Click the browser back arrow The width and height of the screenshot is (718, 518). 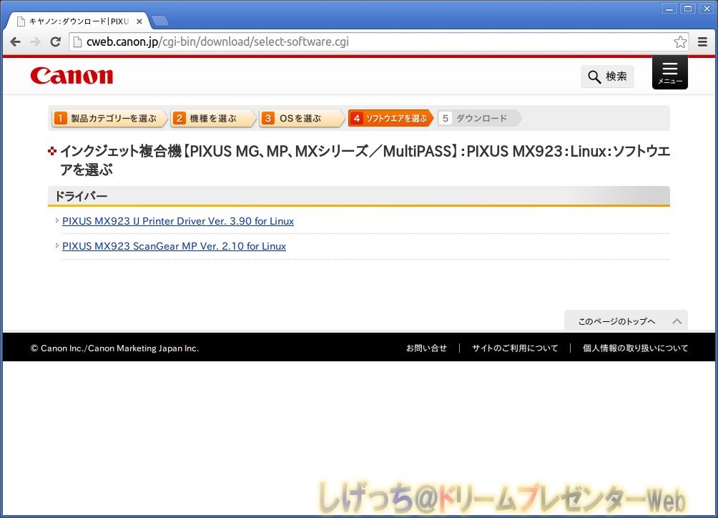point(15,41)
